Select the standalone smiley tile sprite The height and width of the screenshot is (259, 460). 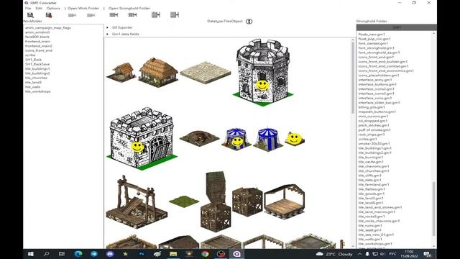[294, 139]
